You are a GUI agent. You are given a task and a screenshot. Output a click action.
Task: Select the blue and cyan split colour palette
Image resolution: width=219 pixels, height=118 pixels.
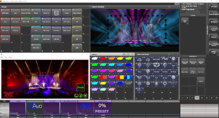[x=128, y=78]
